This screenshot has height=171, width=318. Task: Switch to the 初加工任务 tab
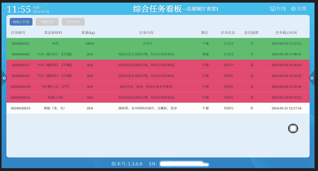point(21,22)
